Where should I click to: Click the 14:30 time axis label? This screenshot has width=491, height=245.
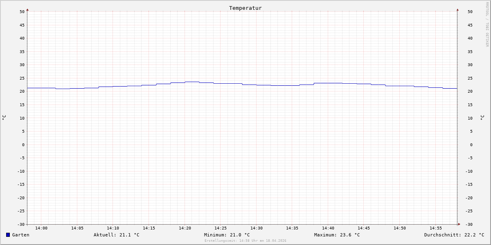pyautogui.click(x=257, y=228)
